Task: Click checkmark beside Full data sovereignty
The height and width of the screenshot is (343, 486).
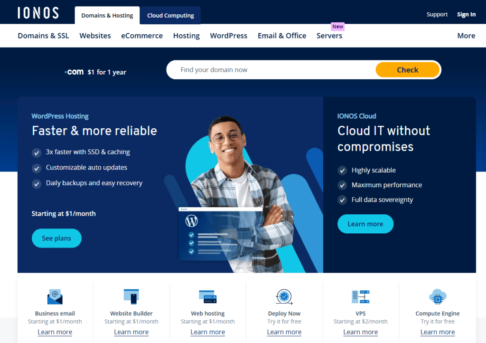Action: coord(342,200)
